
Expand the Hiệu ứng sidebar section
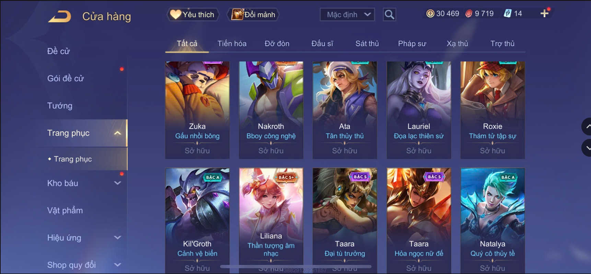pos(117,238)
